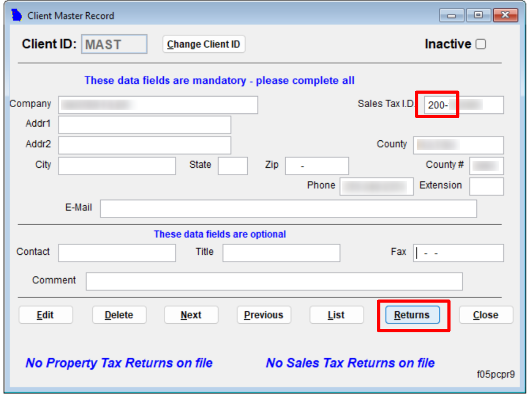Click the Contact name field
The height and width of the screenshot is (395, 528).
pos(117,253)
